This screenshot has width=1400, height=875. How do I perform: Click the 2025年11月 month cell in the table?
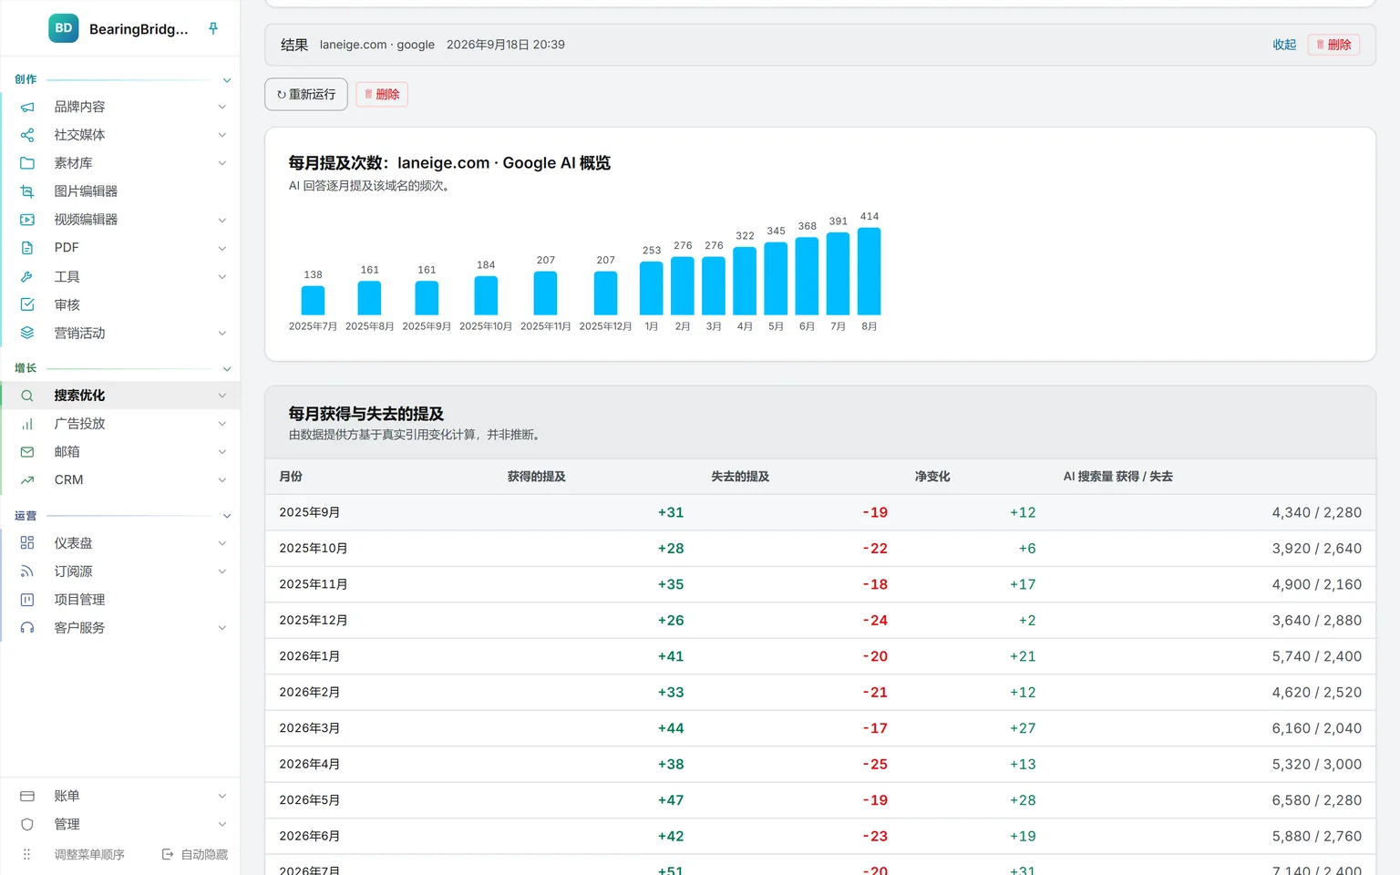coord(313,584)
